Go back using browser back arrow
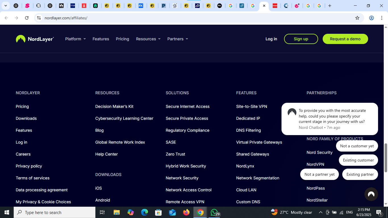 [6, 18]
